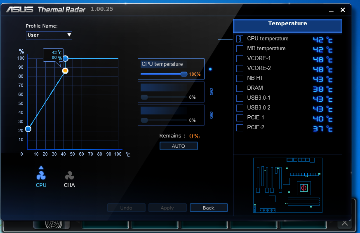360x233 pixels.
Task: Click the CPU temperature sensor slot box
Action: [x=171, y=69]
